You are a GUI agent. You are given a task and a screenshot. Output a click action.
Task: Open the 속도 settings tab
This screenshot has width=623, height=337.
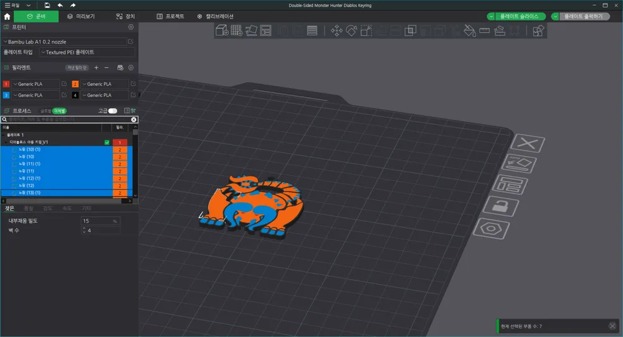tap(67, 208)
